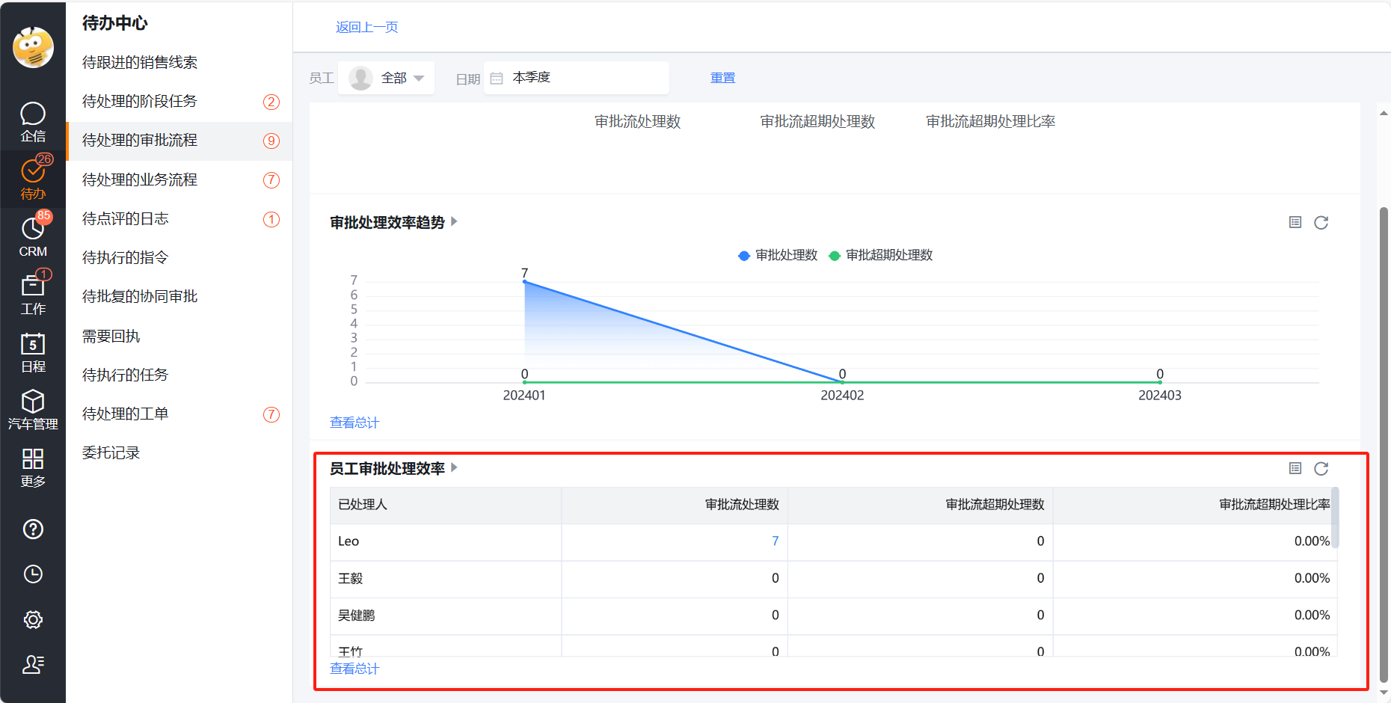Open the 员工 全部 dropdown
Image resolution: width=1391 pixels, height=703 pixels.
pos(386,78)
